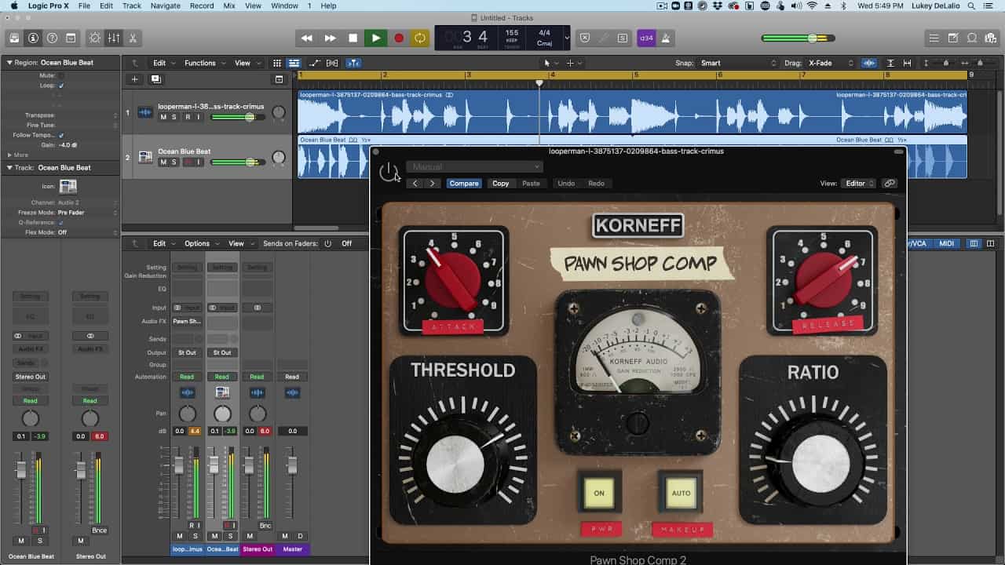This screenshot has width=1005, height=565.
Task: Collapse the Region Ocean Blue Beat inspector
Action: click(x=9, y=63)
